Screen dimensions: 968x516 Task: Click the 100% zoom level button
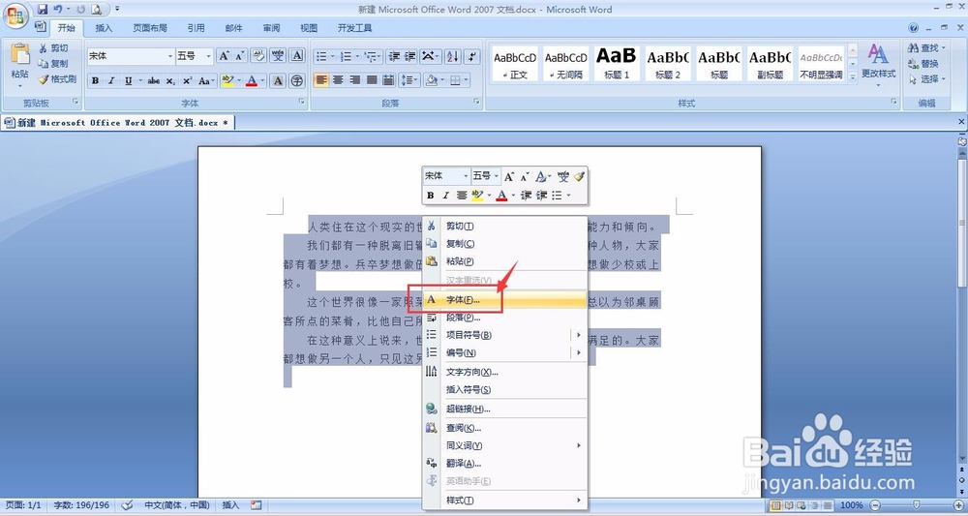click(851, 505)
